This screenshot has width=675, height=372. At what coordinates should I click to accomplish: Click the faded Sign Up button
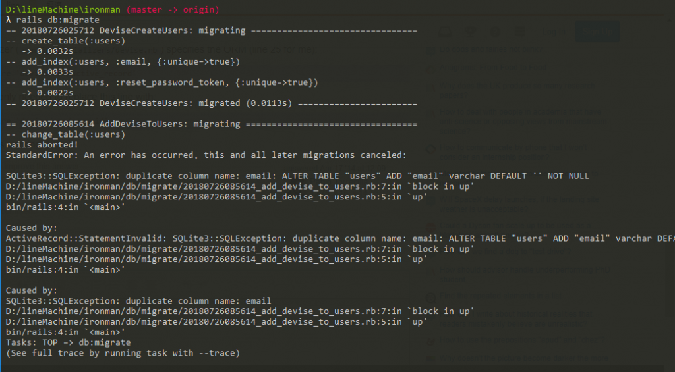pyautogui.click(x=597, y=32)
